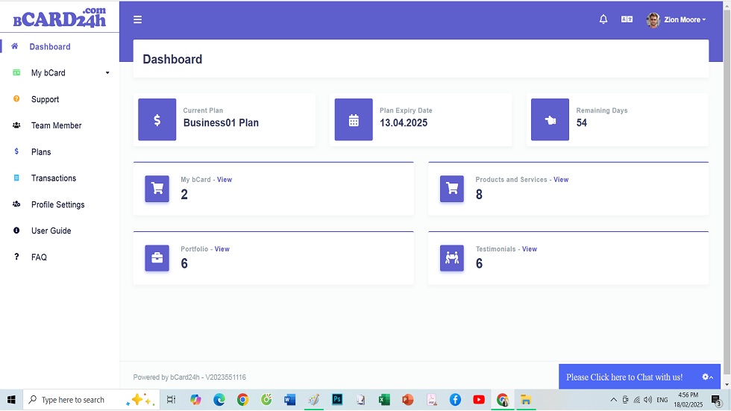Click the notification bell icon

(603, 19)
